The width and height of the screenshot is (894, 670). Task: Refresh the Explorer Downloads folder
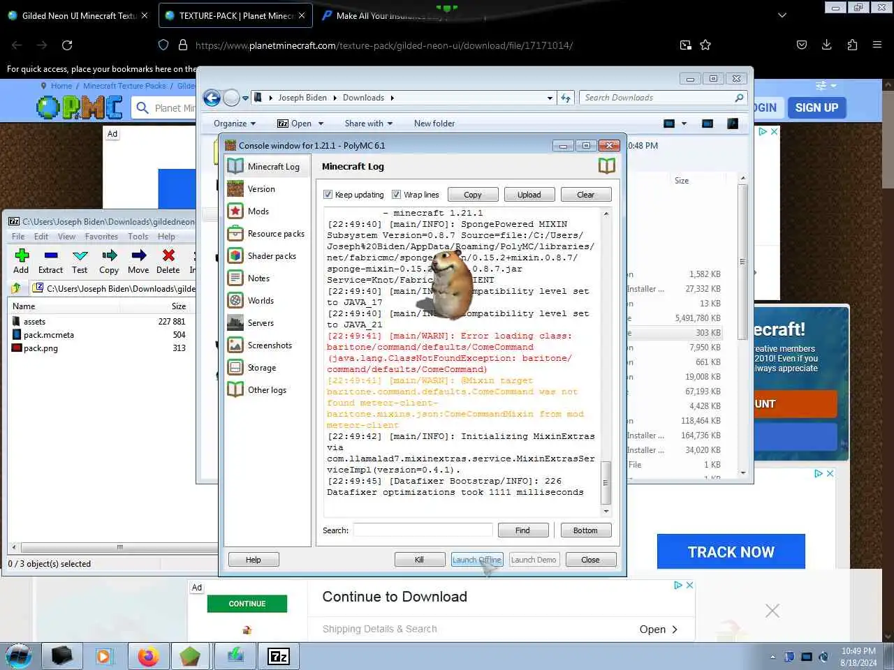(x=566, y=98)
